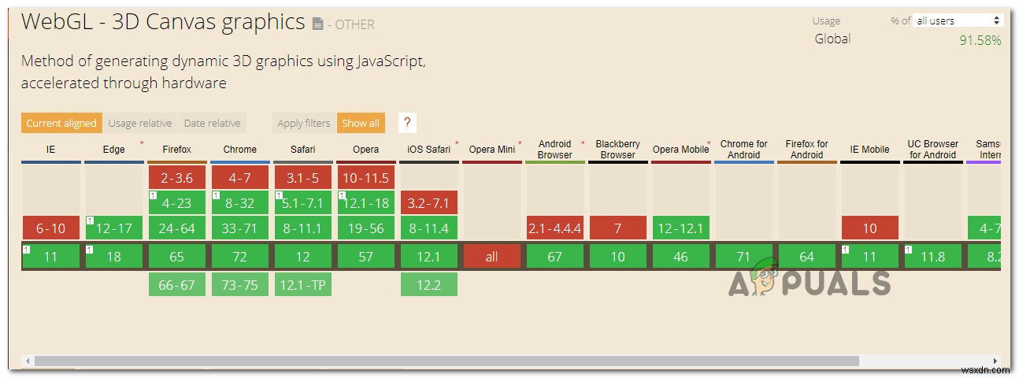1019x378 pixels.
Task: Select the iOS Safari 3.2-7.1 cell
Action: click(x=429, y=202)
